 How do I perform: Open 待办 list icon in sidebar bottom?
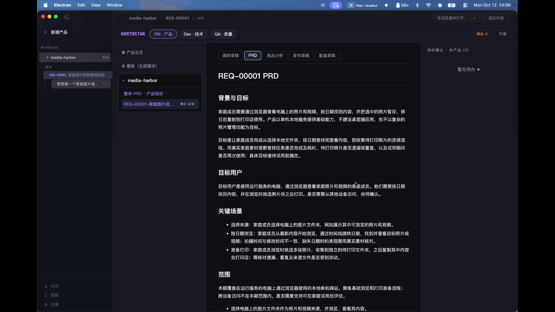tap(46, 286)
